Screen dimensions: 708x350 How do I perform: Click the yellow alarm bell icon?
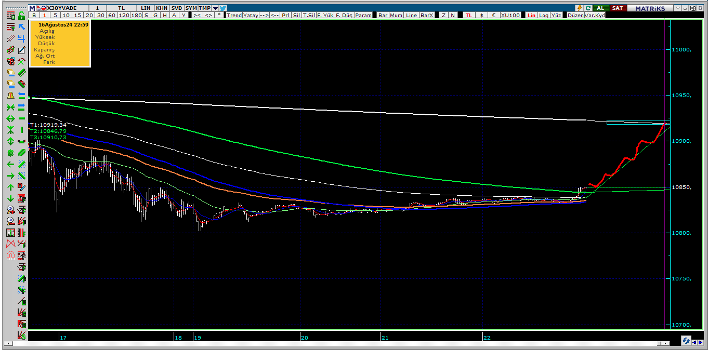click(x=10, y=95)
